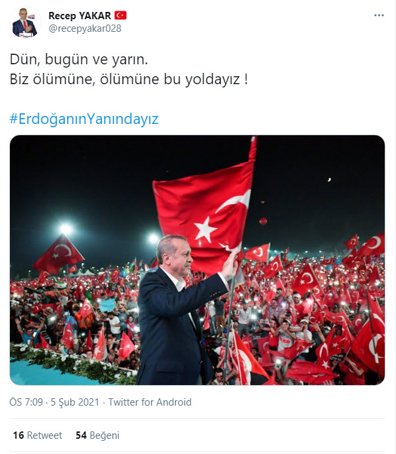Click the line "Biz ölümüne, ölümüne bu yoldayız !"
Viewport: 396px width, 454px height.
(128, 80)
